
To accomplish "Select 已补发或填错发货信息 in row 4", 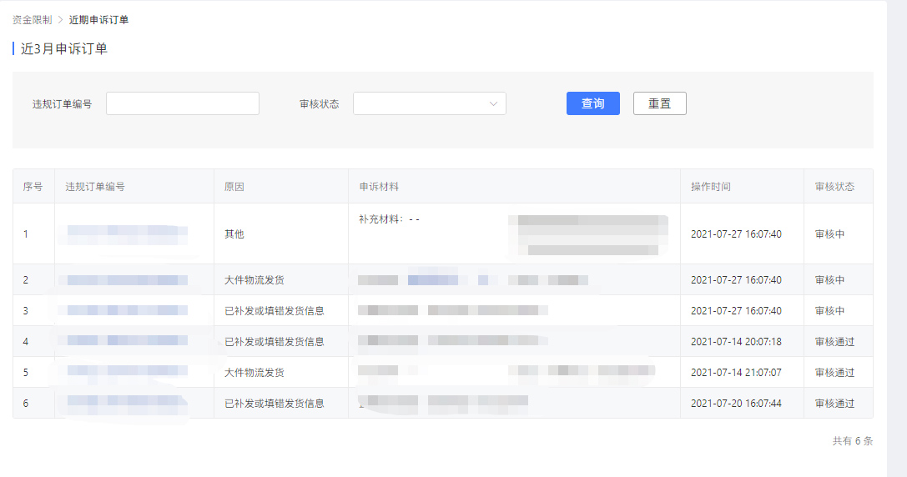I will (x=275, y=342).
